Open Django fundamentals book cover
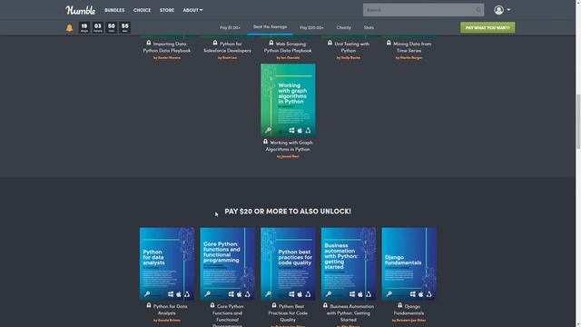This screenshot has height=327, width=581. point(409,263)
